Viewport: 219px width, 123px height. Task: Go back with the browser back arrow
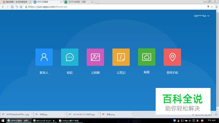coord(3,7)
